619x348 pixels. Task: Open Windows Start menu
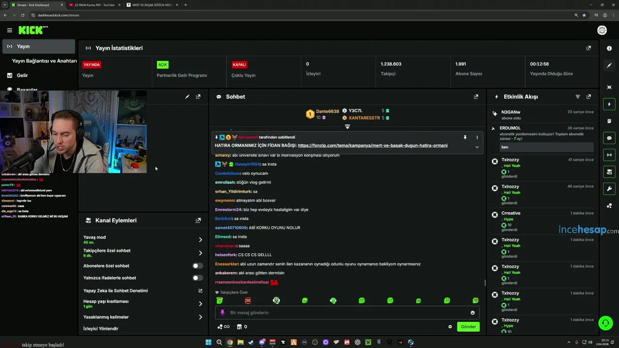point(208,342)
